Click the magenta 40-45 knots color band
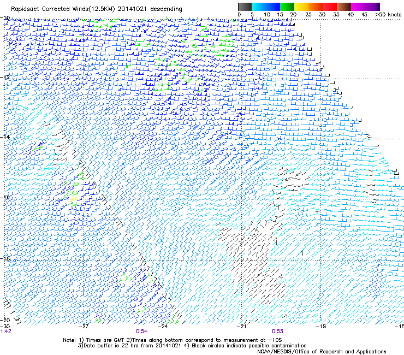404x355 pixels. pos(358,7)
